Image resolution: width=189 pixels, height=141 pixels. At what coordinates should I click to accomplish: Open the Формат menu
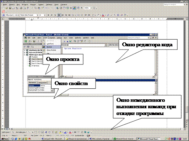pos(33,5)
